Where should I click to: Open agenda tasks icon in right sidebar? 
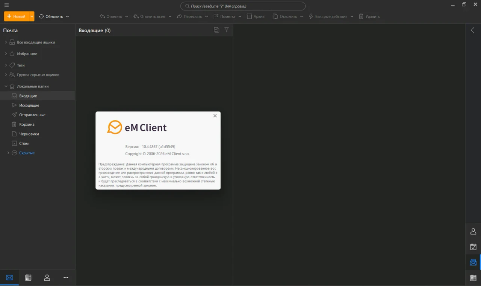pyautogui.click(x=473, y=247)
